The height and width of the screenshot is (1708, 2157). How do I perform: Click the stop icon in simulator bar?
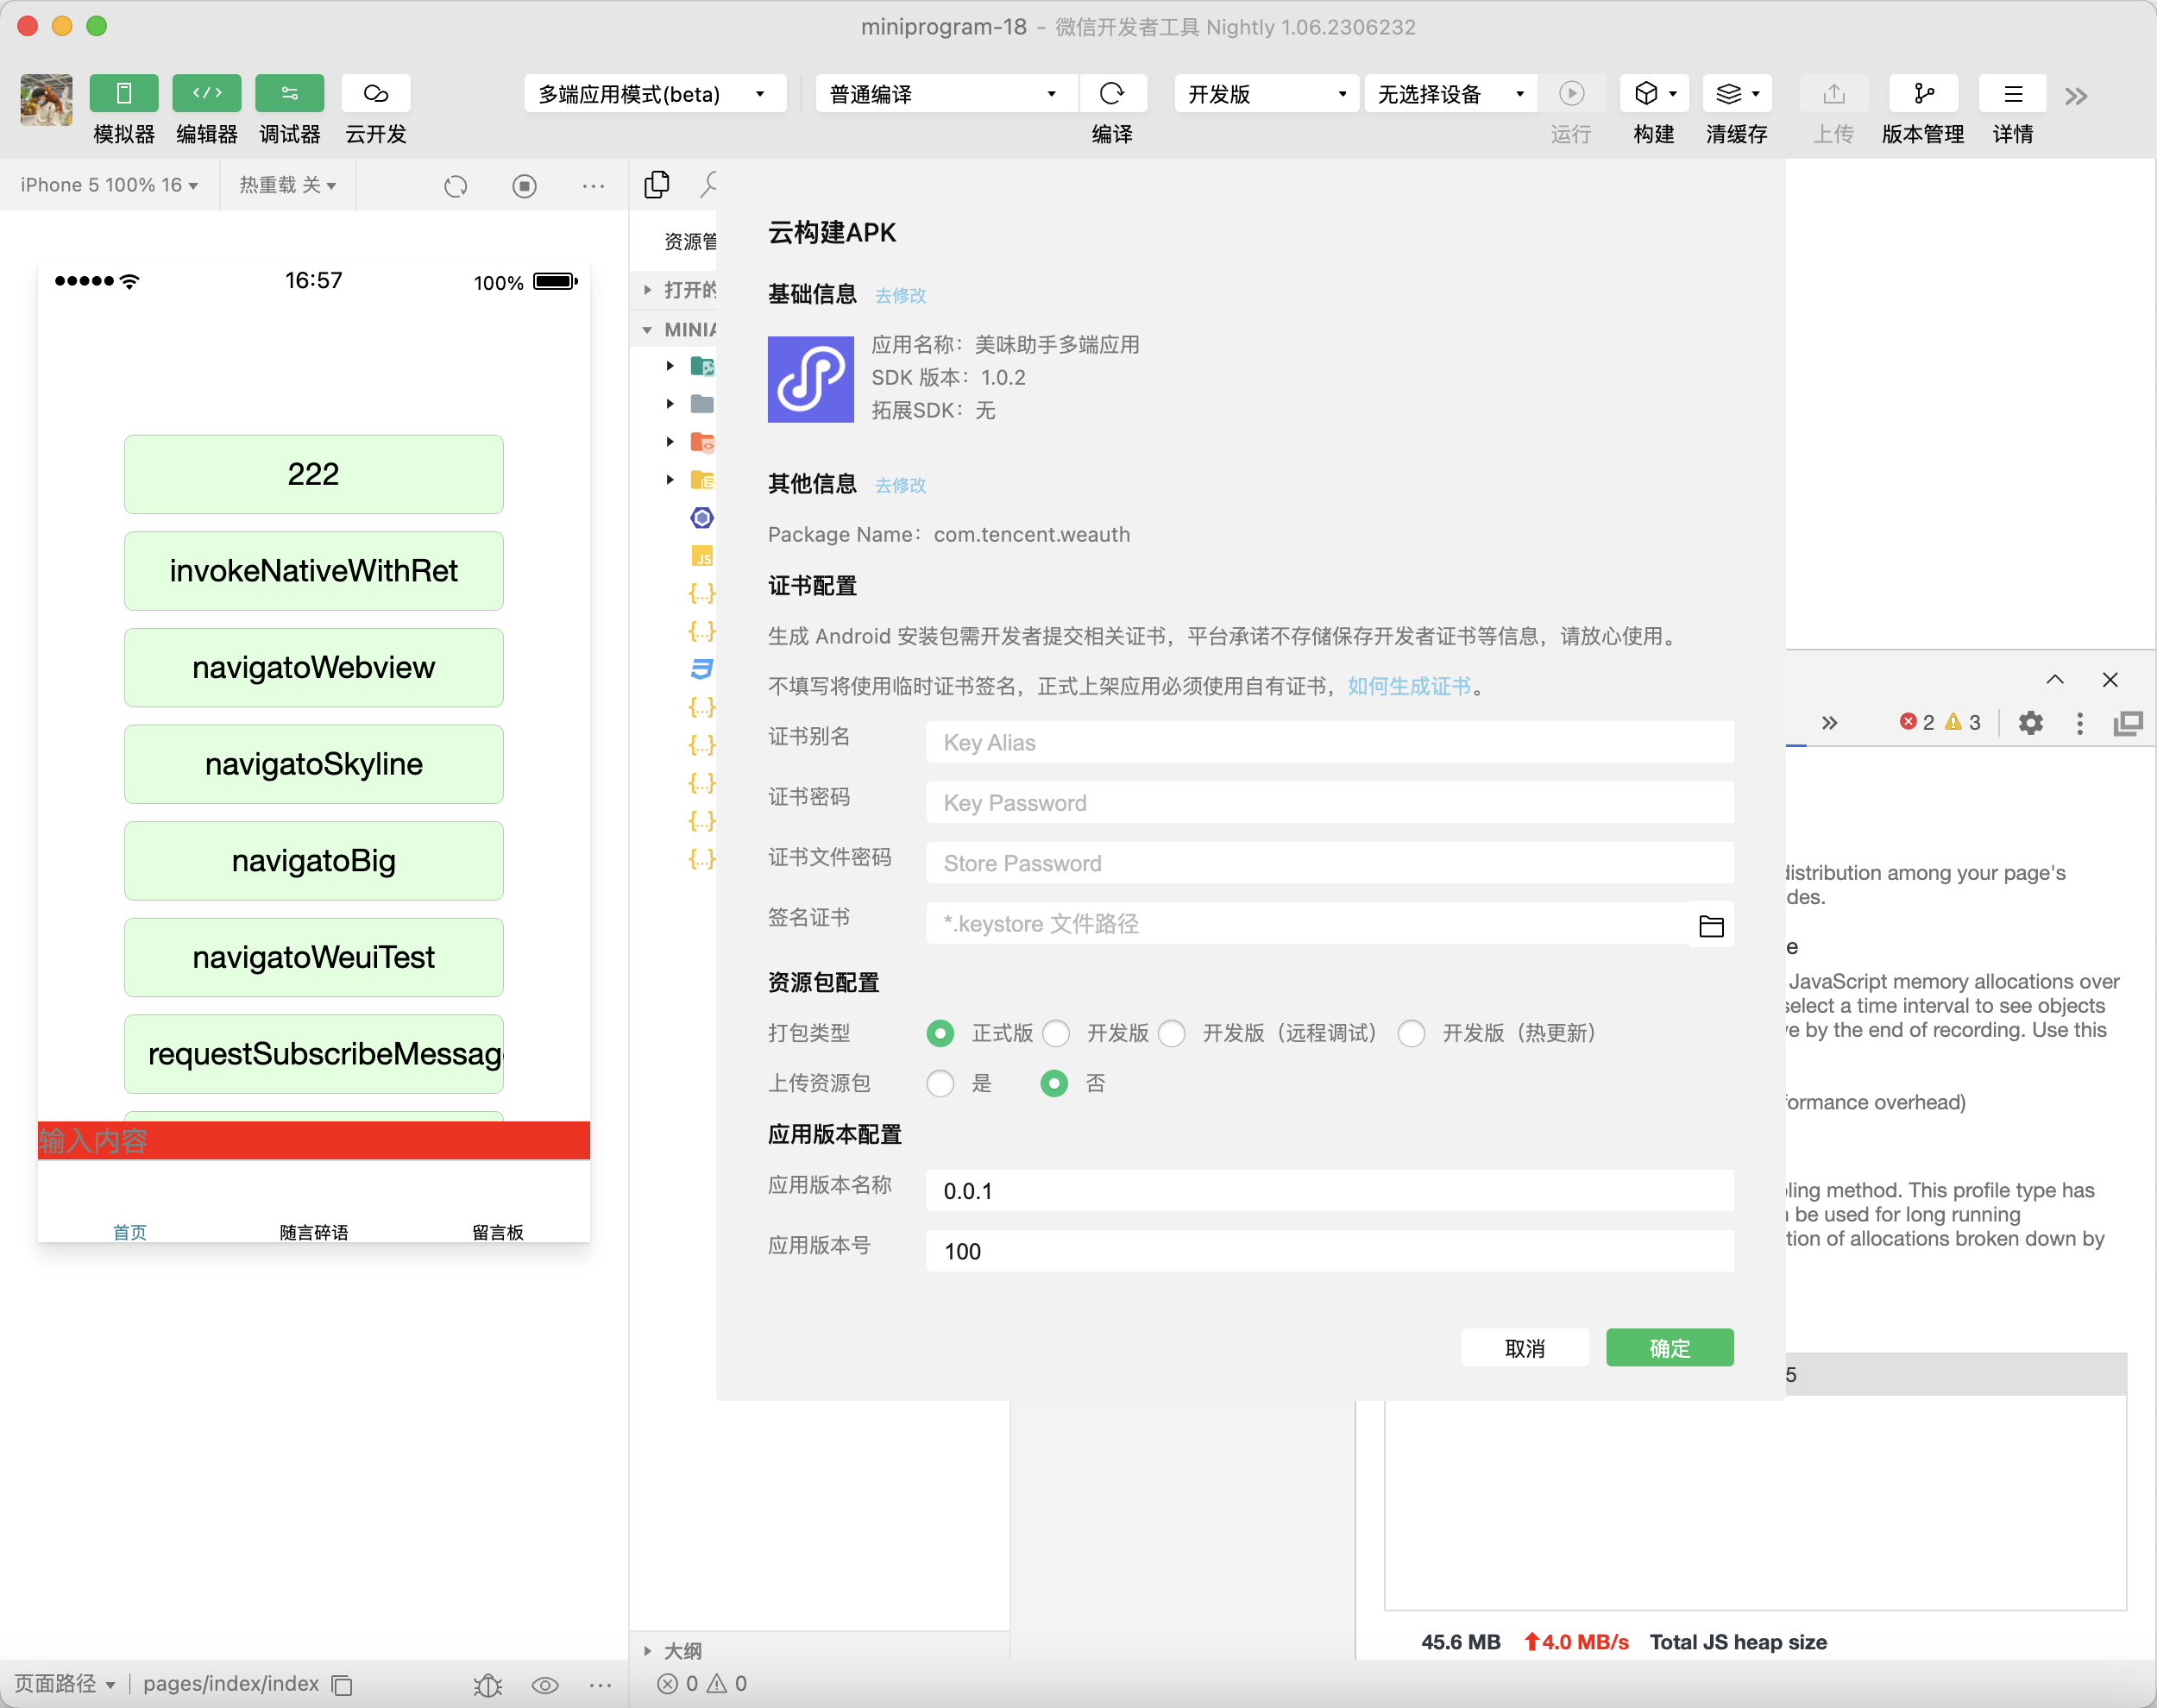point(524,186)
